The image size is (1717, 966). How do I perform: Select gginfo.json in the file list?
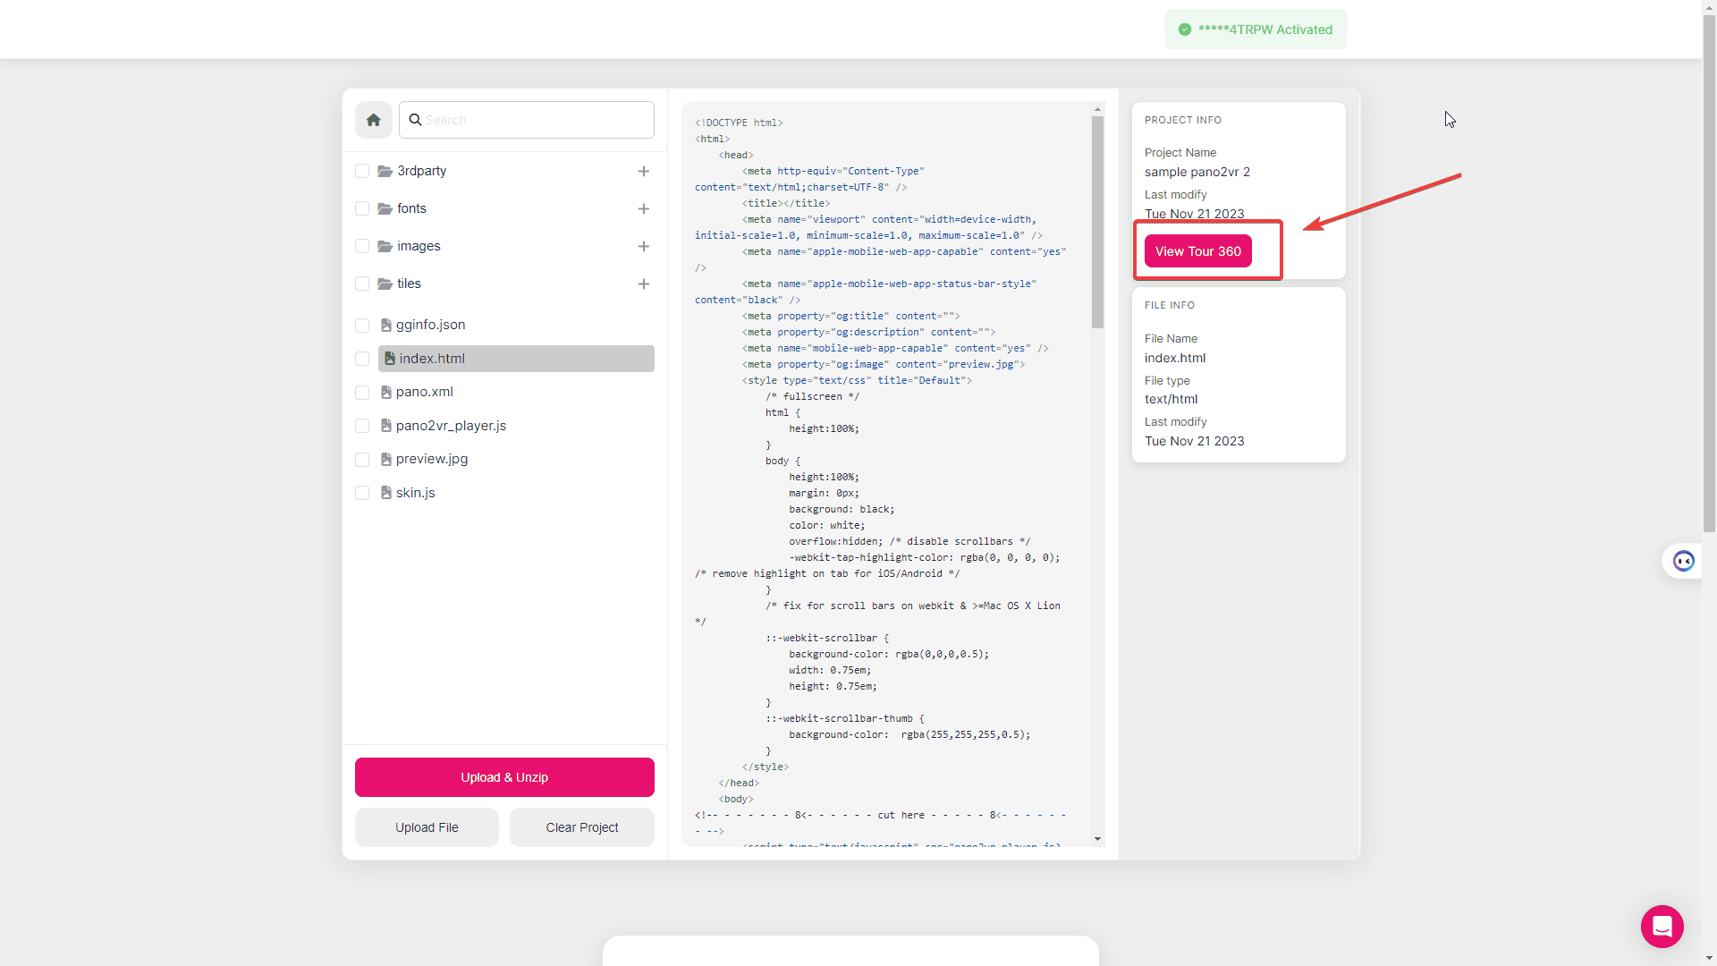(x=430, y=325)
